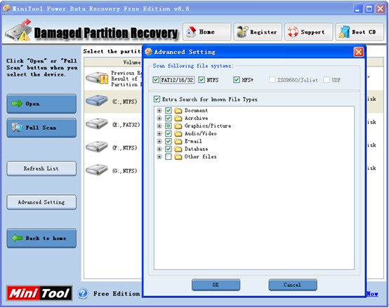Click the Boot CD toolbar button

click(x=360, y=32)
